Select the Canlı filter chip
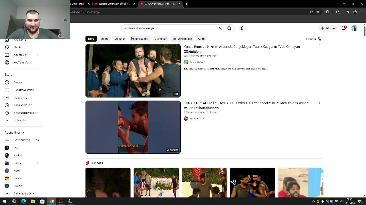This screenshot has height=205, width=366. pyautogui.click(x=201, y=39)
